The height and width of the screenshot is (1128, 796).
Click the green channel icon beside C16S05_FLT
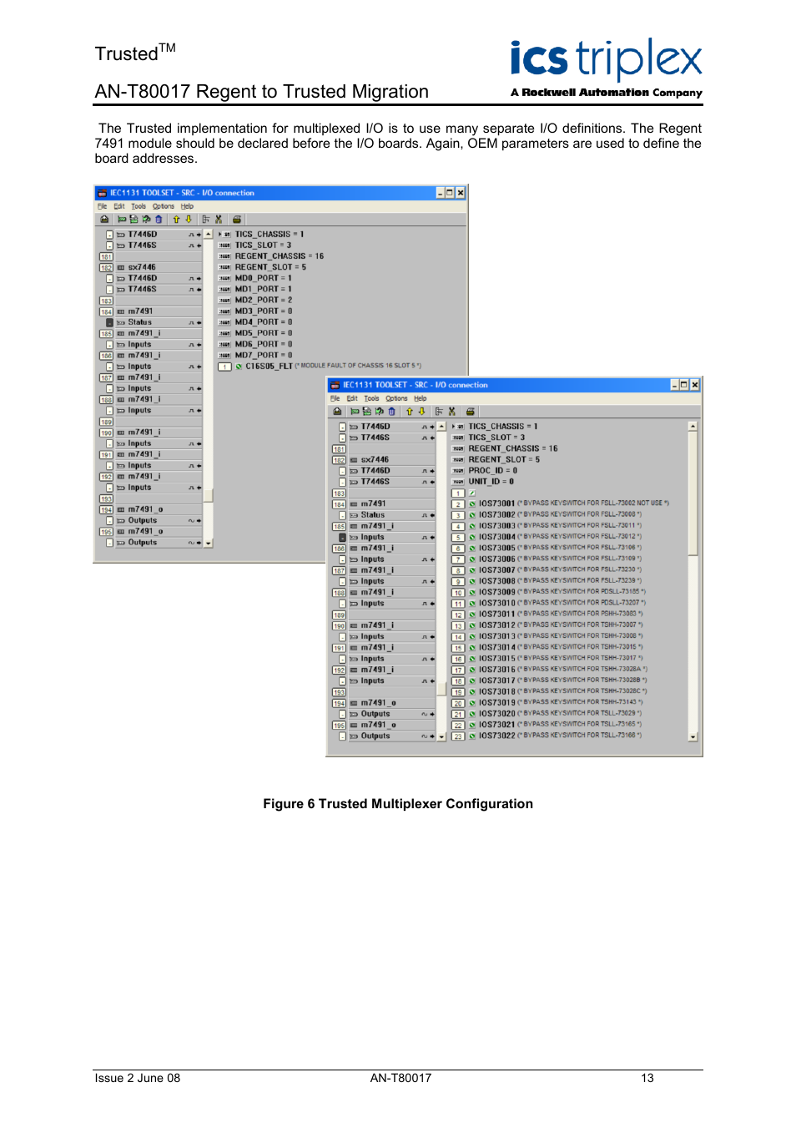tap(239, 366)
